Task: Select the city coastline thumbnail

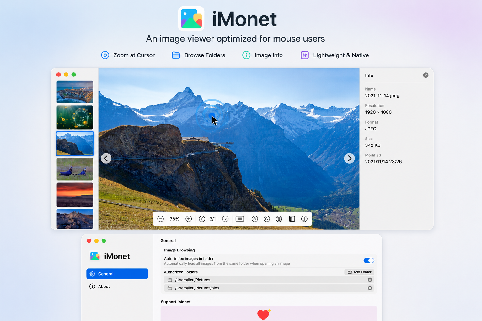Action: tap(75, 92)
